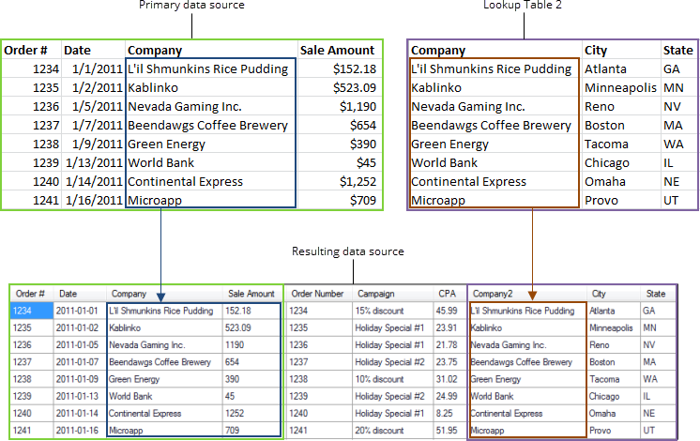Select order number 1239 in the Order Number column
This screenshot has width=700, height=441.
click(298, 396)
